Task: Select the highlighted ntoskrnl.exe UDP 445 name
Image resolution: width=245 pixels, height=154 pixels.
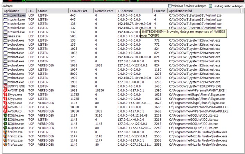Action: click(x=16, y=15)
